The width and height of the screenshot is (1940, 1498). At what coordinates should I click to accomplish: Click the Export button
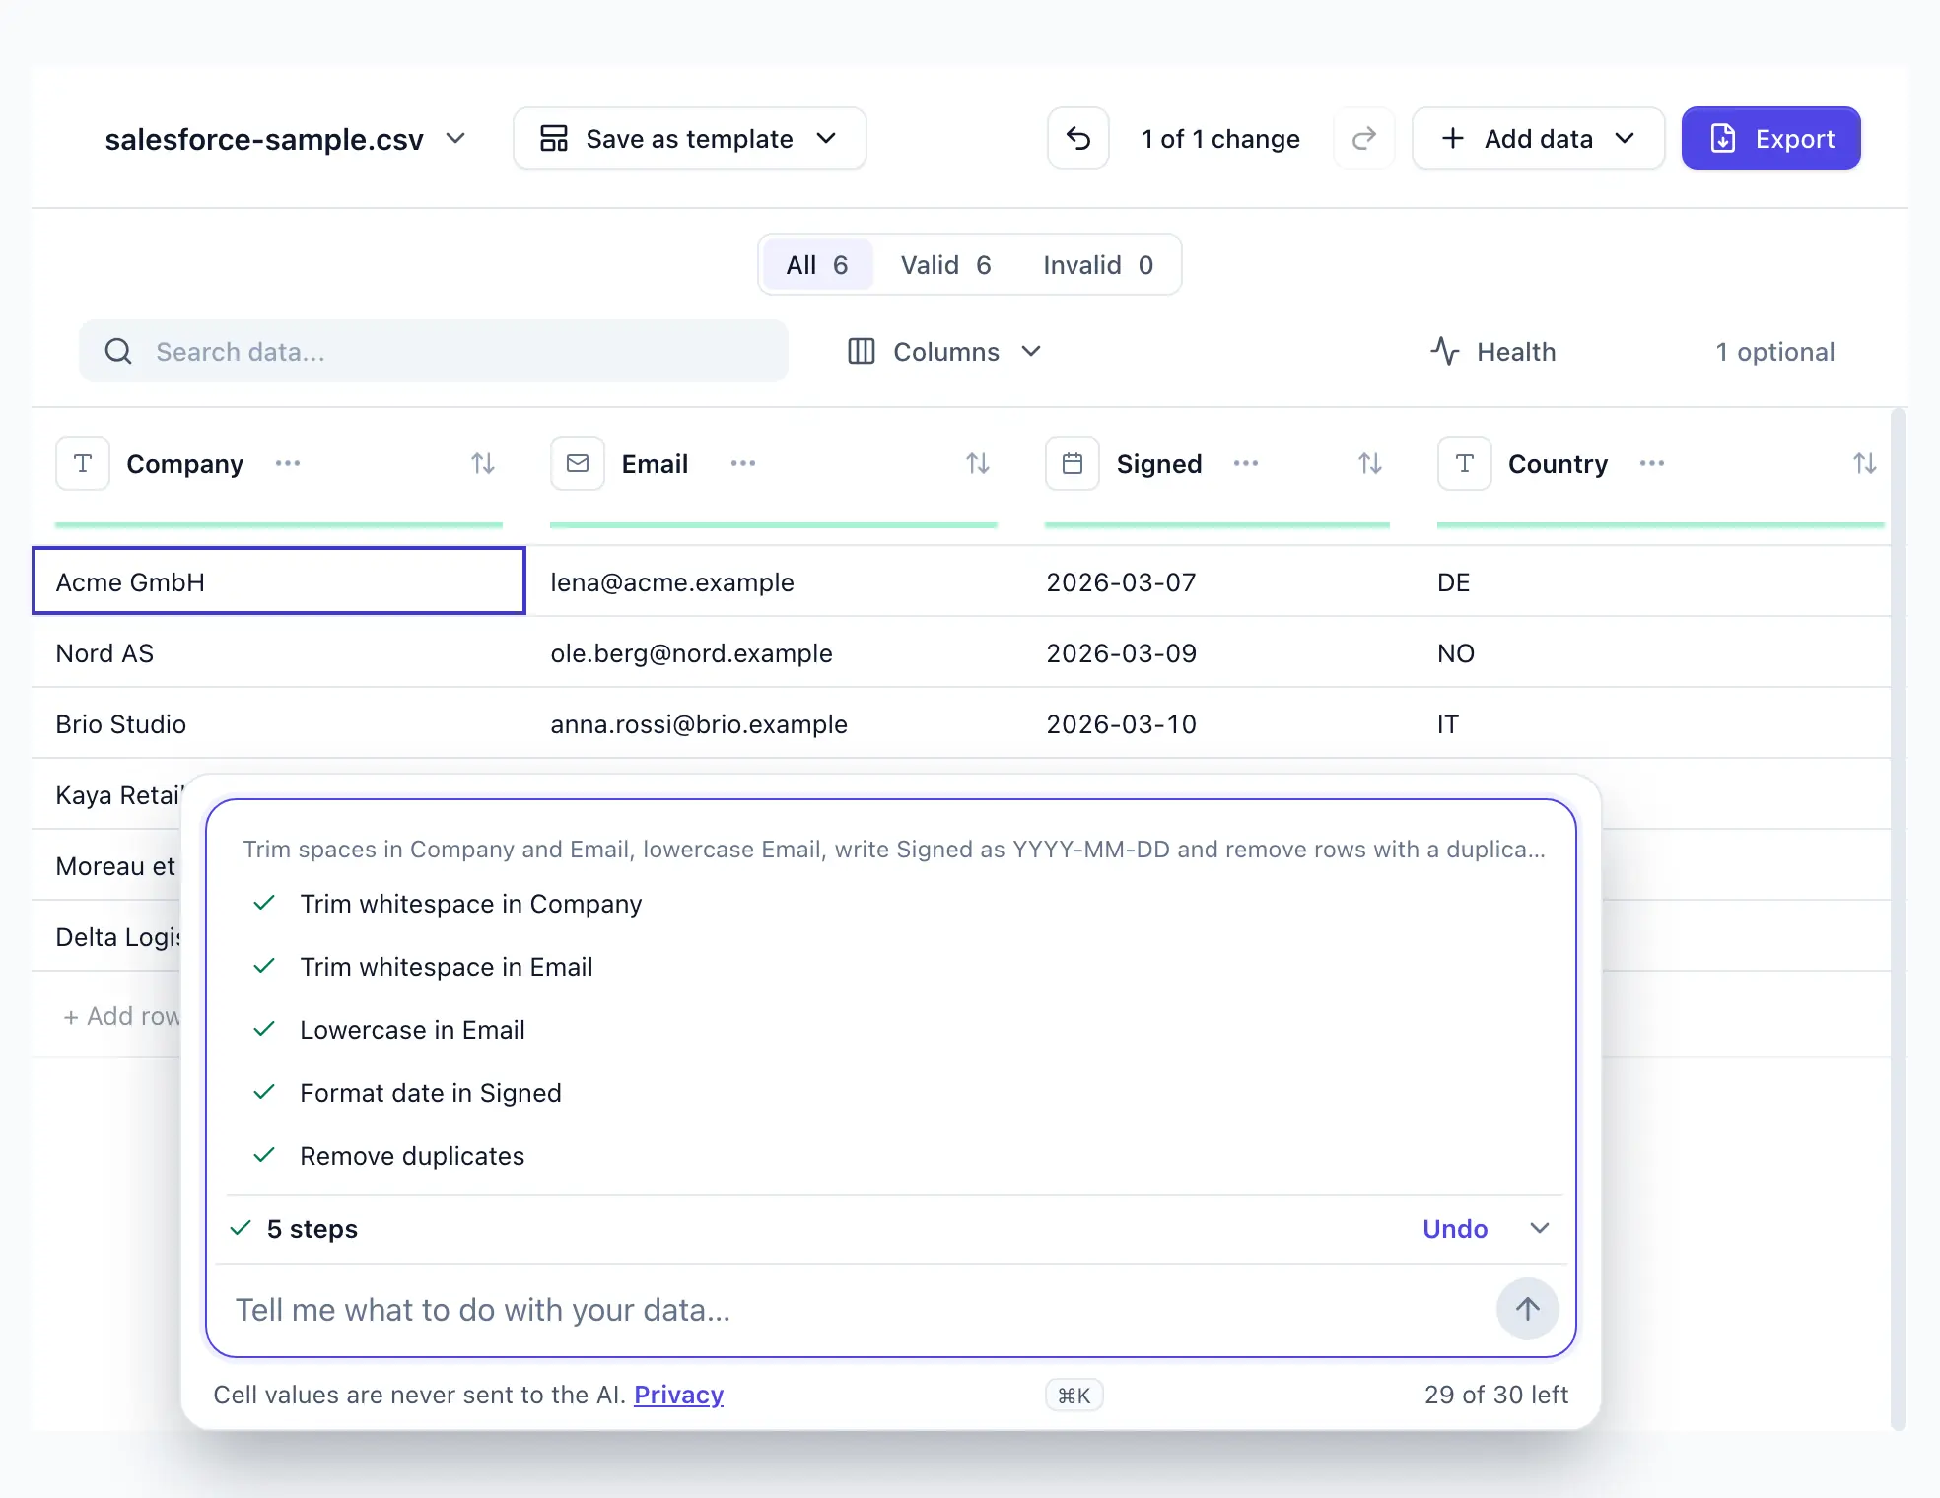point(1770,139)
